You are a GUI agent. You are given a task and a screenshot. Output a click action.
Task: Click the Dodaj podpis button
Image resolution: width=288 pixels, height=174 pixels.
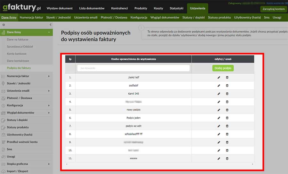(223, 68)
